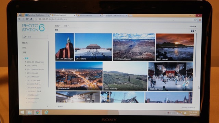Open File Explorer in taskbar
Viewport: 219px width, 123px height.
[30, 112]
